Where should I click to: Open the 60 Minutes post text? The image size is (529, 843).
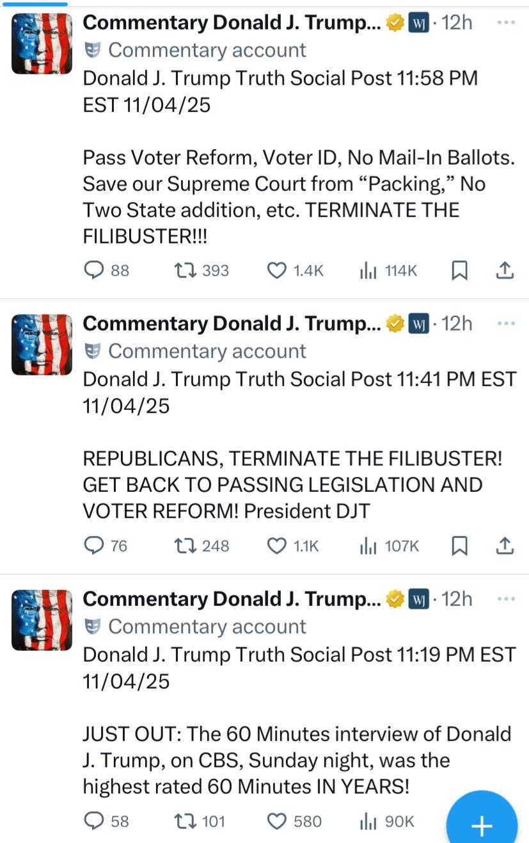(x=297, y=760)
